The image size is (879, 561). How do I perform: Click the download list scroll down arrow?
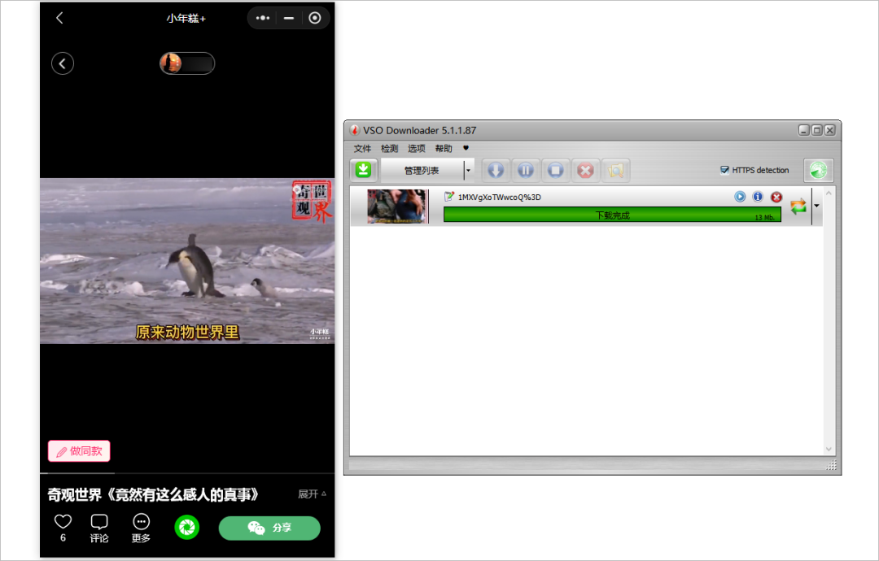829,449
